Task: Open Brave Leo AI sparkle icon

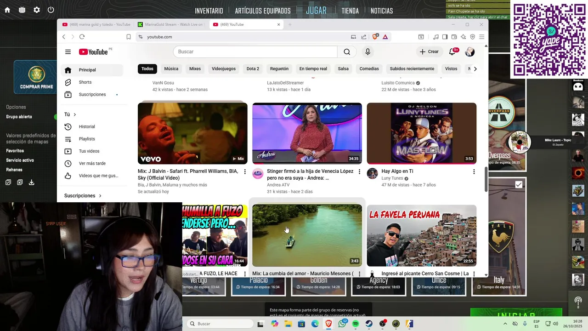Action: (464, 37)
